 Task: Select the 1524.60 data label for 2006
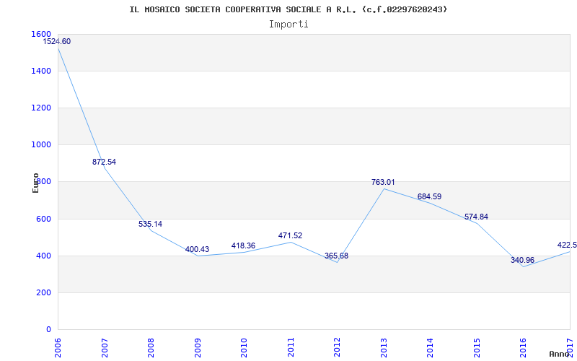coord(57,42)
